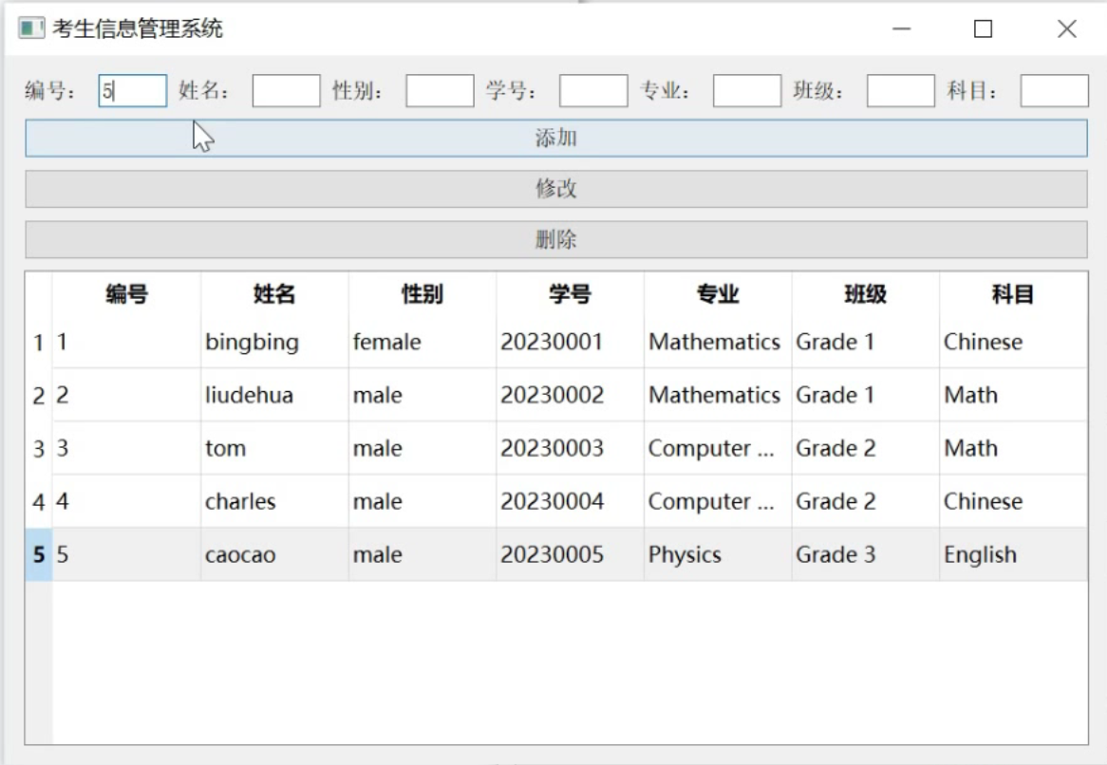This screenshot has width=1107, height=765.
Task: Select row header 1
Action: click(x=39, y=342)
